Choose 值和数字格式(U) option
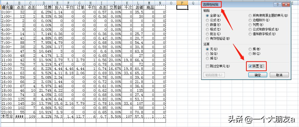 tap(262, 34)
